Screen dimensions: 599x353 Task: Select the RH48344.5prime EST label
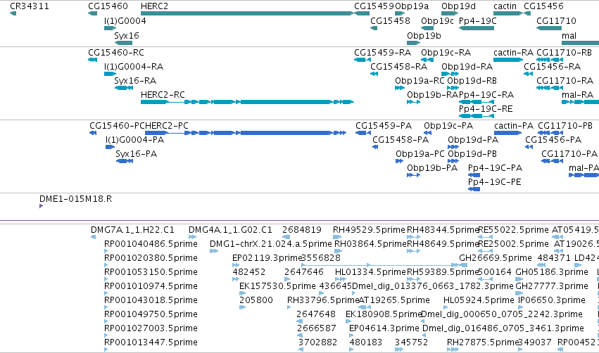(443, 230)
